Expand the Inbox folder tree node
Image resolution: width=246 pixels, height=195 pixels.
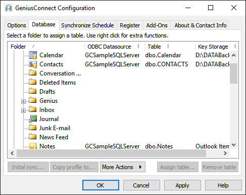point(23,110)
